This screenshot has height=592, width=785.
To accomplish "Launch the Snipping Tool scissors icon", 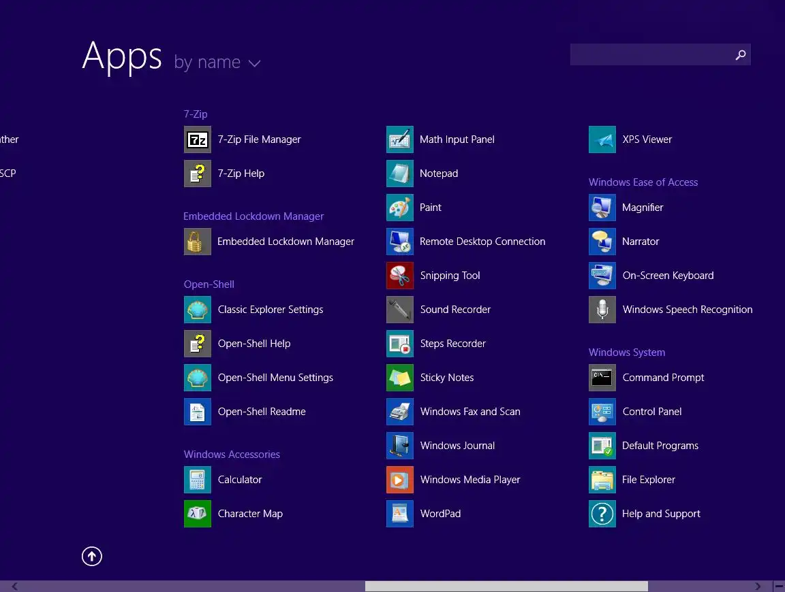I will 400,276.
